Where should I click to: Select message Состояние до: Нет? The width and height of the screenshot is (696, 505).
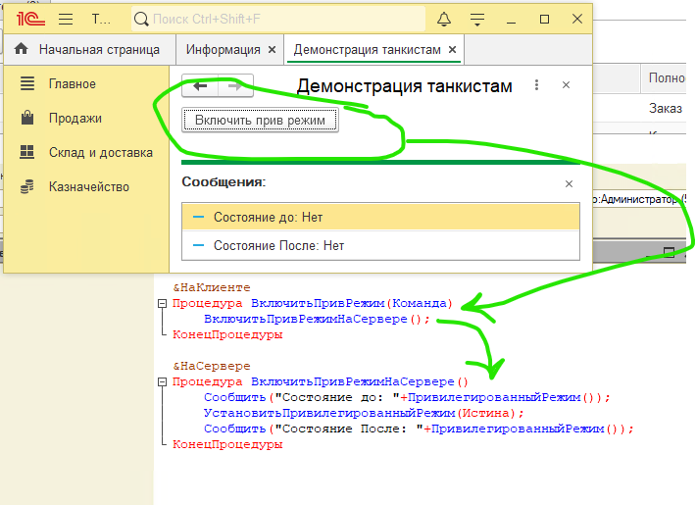pos(381,217)
